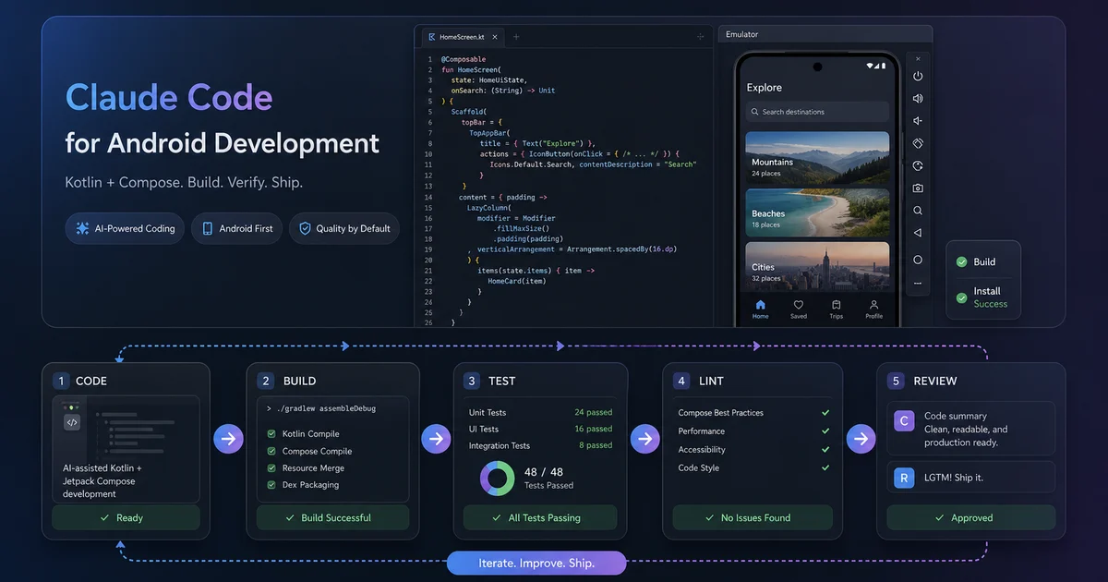
Task: Click the Build Successful status button
Action: click(x=333, y=517)
